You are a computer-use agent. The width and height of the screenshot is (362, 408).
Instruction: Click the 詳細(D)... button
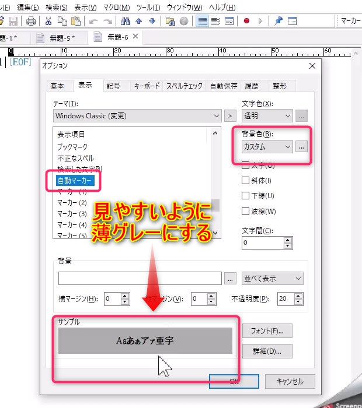point(267,351)
